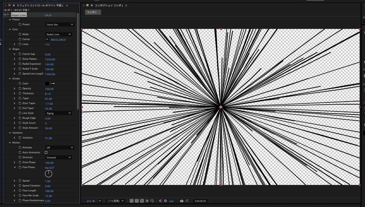The height and width of the screenshot is (207, 365).
Task: Collapse the Core section
Action: point(10,29)
